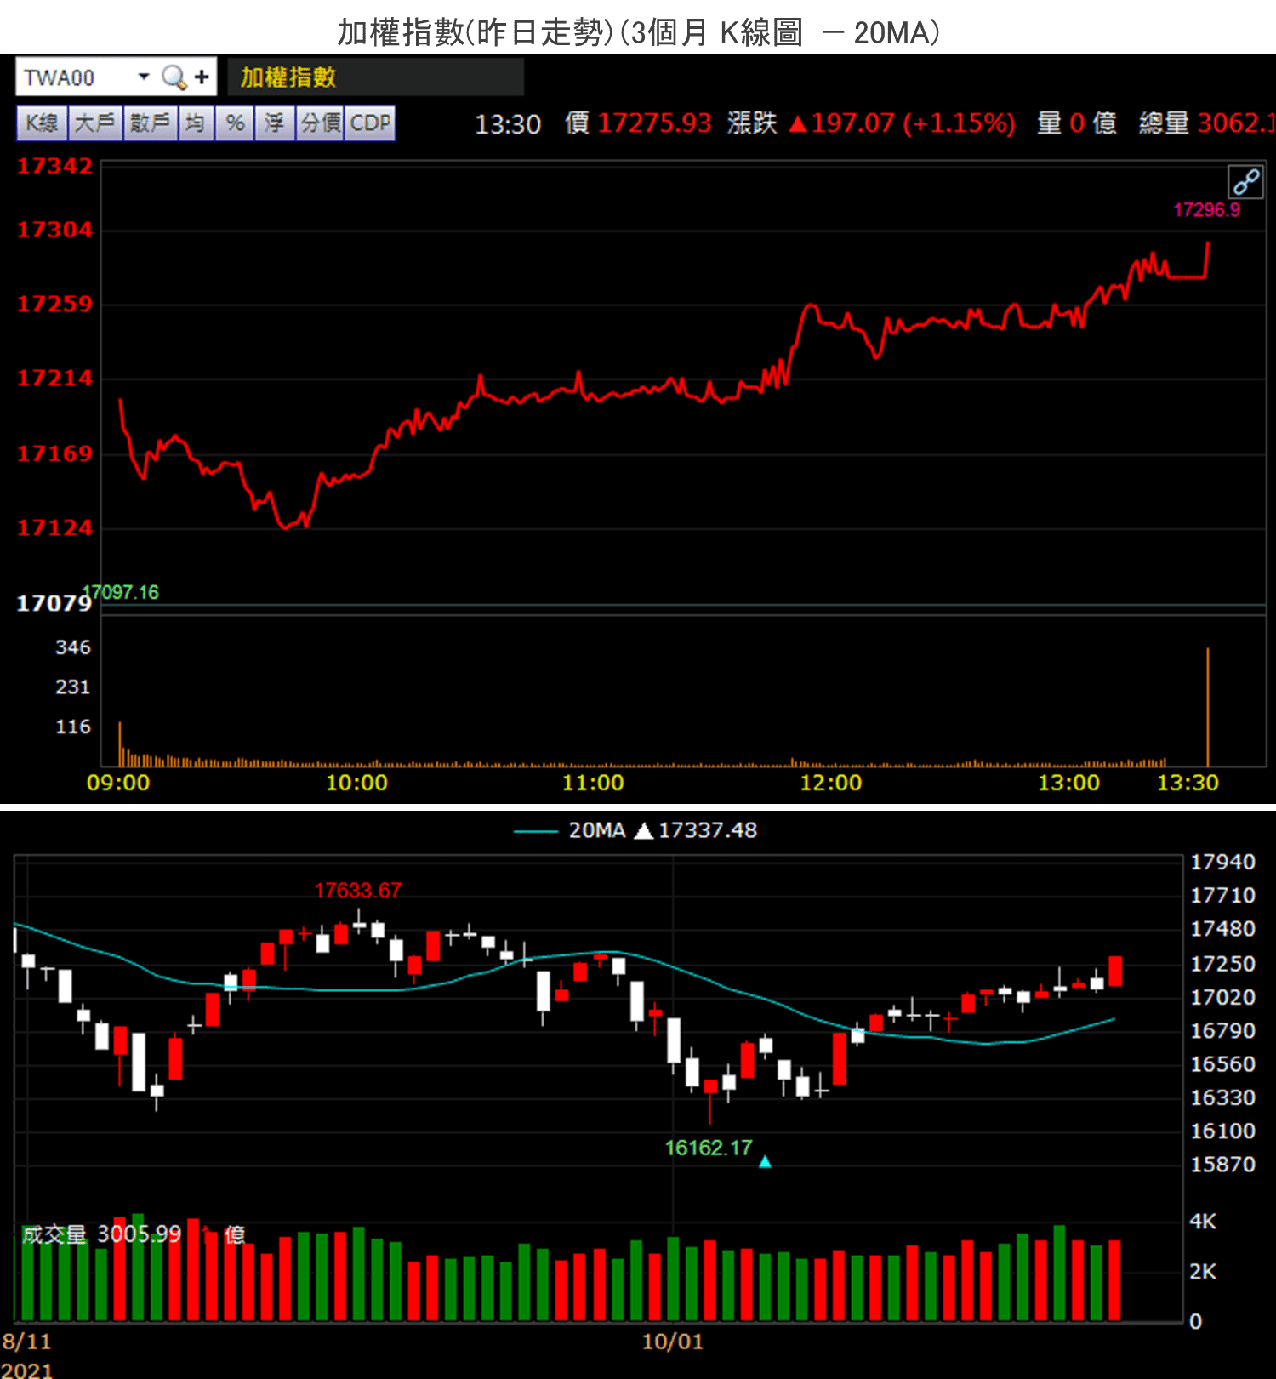Toggle the 大戶 display button
Image resolution: width=1276 pixels, height=1379 pixels.
tap(95, 123)
